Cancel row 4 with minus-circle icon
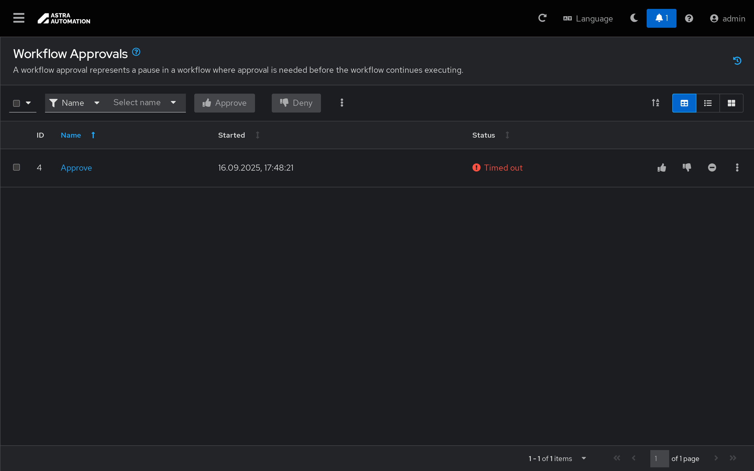Screen dimensions: 754x471 click(x=712, y=167)
